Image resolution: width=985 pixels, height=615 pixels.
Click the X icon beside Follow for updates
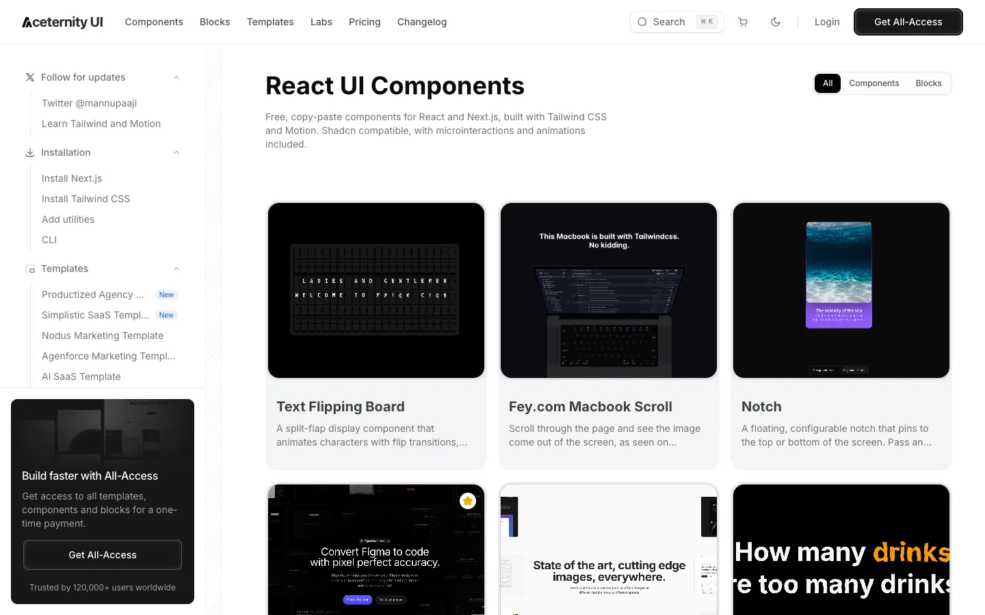click(x=30, y=77)
